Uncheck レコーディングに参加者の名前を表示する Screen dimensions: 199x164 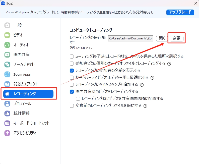pos(72,71)
